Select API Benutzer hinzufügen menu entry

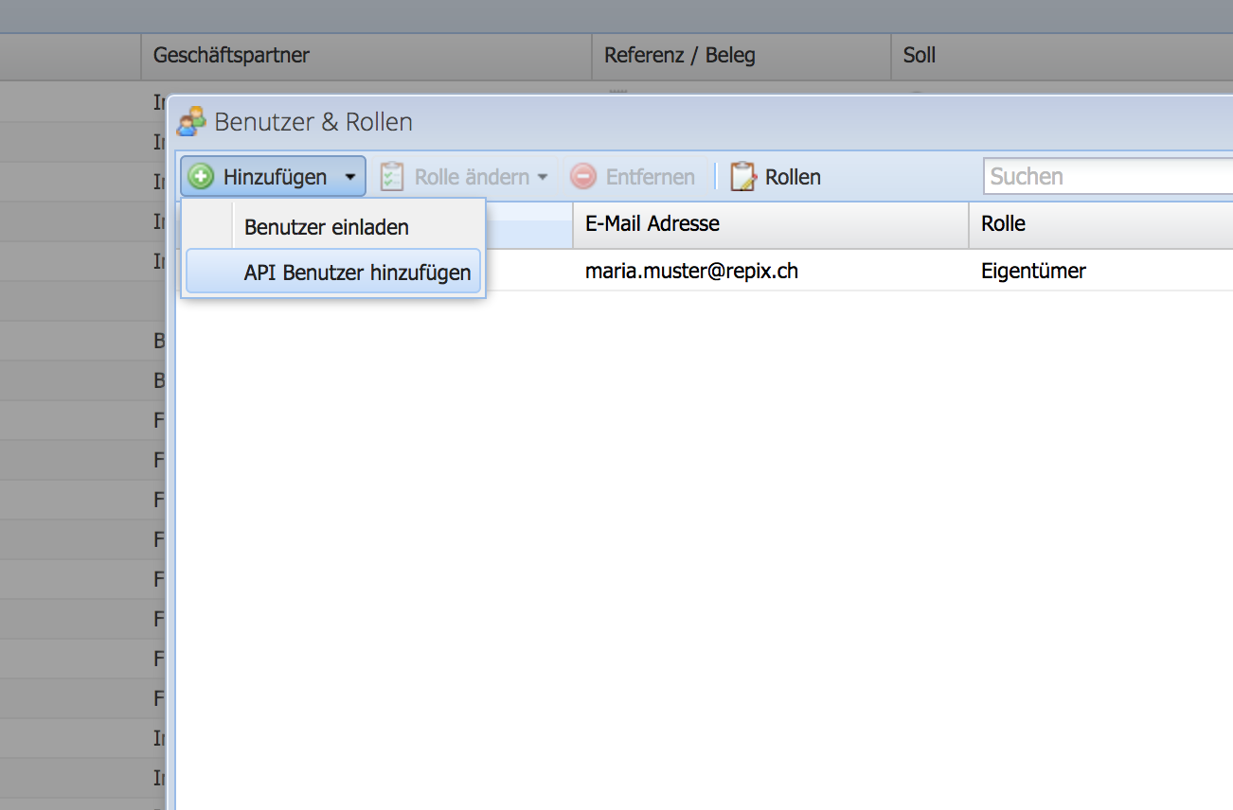(x=357, y=272)
